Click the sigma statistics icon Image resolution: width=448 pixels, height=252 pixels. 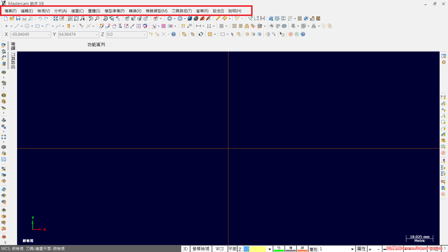tap(283, 18)
